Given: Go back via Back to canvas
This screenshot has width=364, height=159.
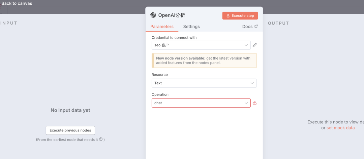Looking at the screenshot, I should point(17,3).
